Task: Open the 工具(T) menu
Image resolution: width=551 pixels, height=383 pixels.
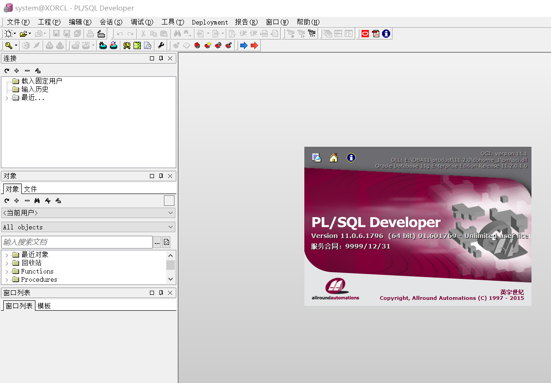Action: tap(173, 22)
